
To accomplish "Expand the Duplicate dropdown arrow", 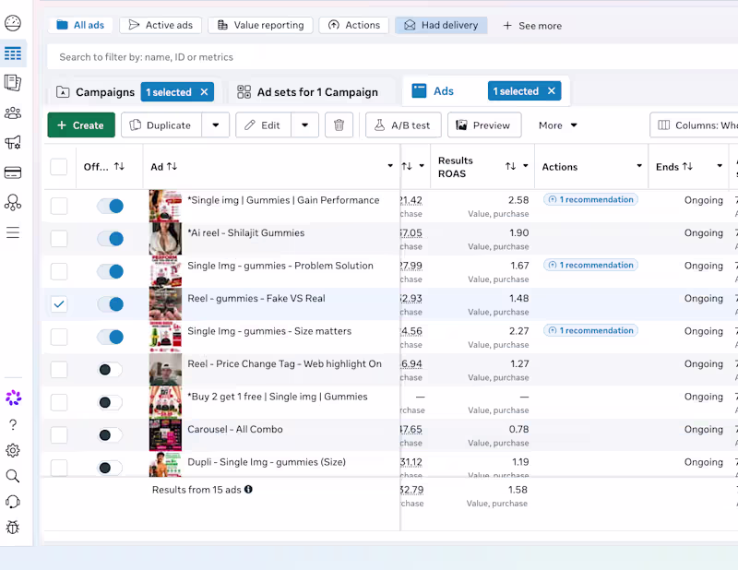I will coord(216,125).
